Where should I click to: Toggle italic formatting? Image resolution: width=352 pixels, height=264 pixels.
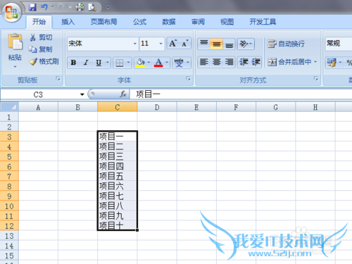pos(86,63)
